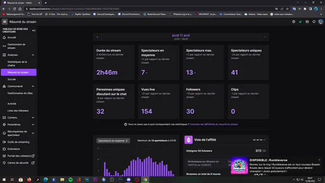Go to next stream with right arrow
325x183 pixels.
point(265,37)
